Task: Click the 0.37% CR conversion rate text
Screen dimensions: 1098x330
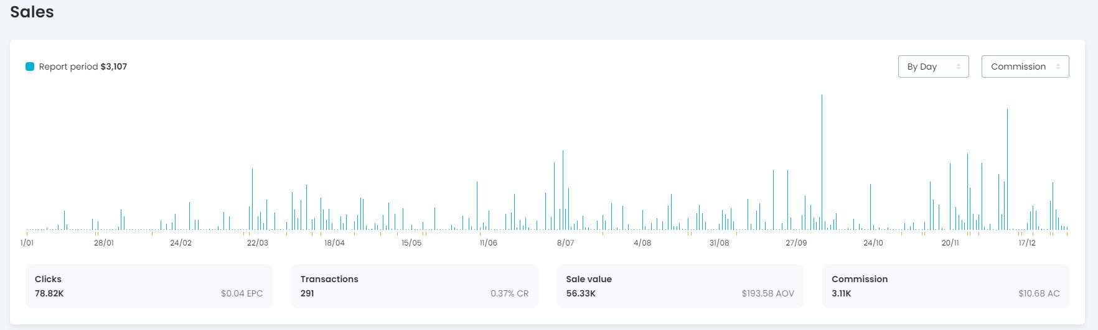Action: (509, 293)
